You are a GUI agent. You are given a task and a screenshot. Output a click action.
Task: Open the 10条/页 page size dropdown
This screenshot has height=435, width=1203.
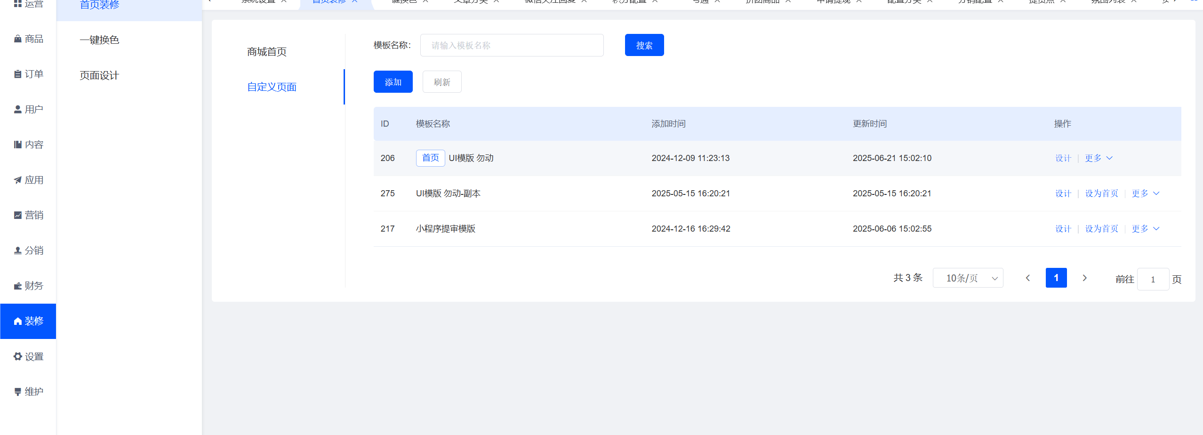click(968, 278)
